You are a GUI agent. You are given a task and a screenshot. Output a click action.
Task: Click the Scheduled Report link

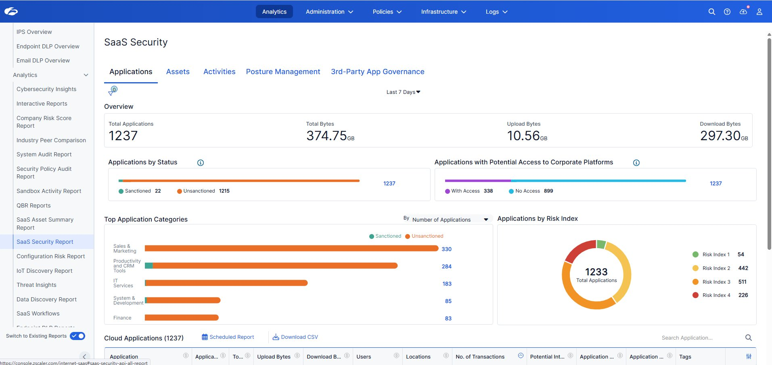tap(228, 337)
